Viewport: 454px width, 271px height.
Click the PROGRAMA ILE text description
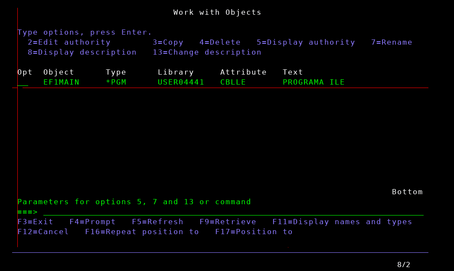[314, 82]
